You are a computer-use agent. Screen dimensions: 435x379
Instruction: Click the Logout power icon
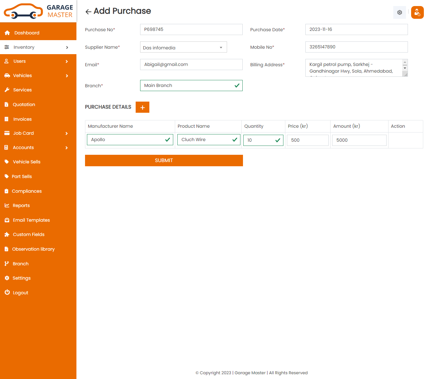(x=7, y=292)
